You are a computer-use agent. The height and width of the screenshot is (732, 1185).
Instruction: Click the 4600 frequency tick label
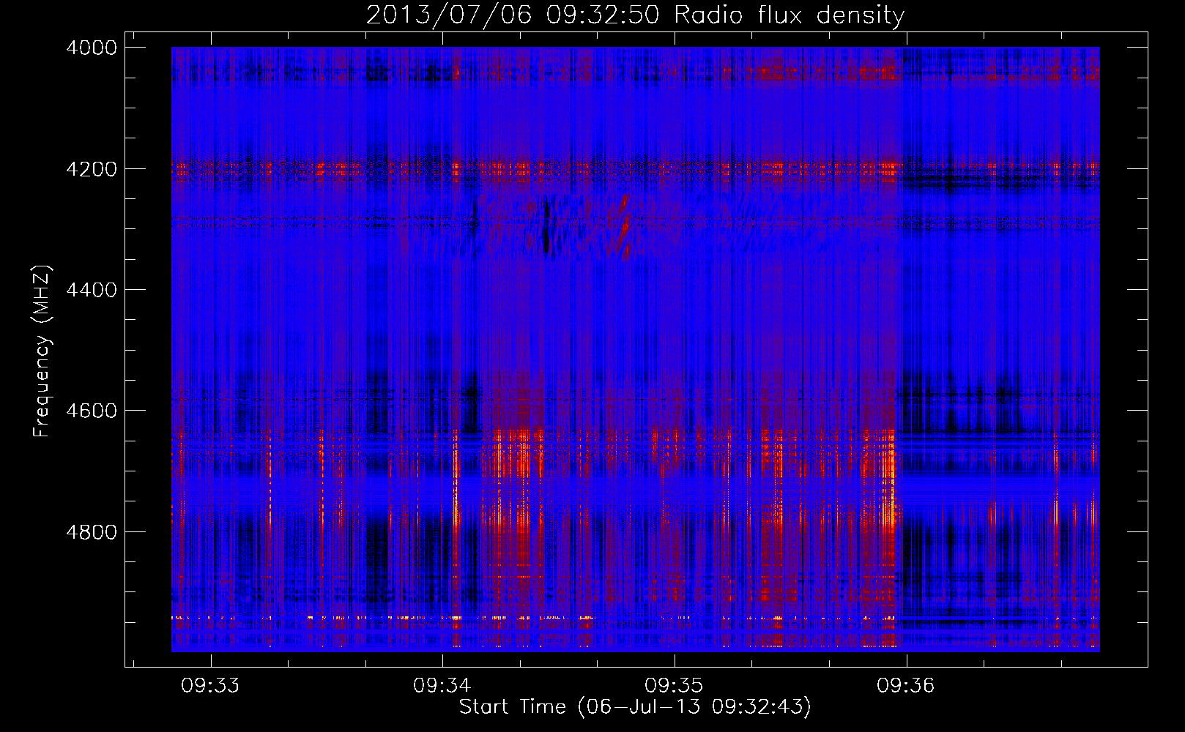pos(92,411)
